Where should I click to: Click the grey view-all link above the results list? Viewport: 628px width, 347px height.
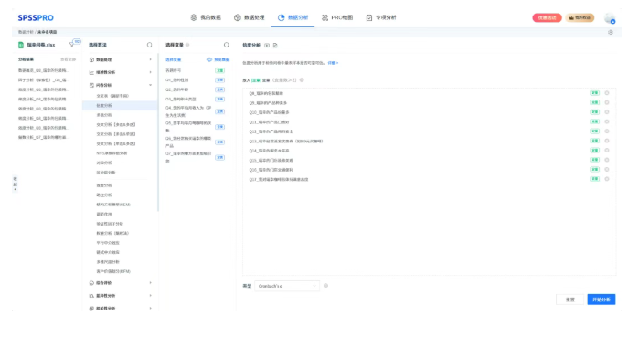click(68, 59)
